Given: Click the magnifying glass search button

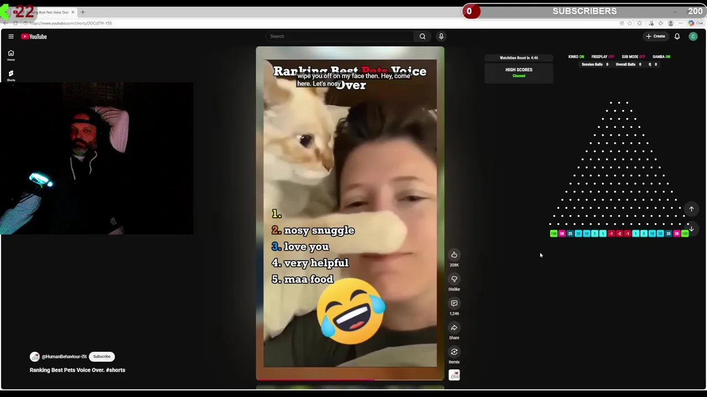Looking at the screenshot, I should click(x=423, y=36).
